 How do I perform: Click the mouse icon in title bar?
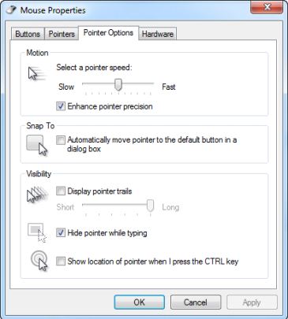11,10
